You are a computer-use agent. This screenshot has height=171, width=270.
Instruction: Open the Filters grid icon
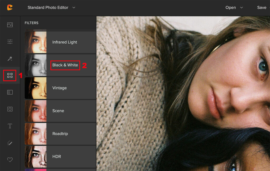click(x=10, y=76)
